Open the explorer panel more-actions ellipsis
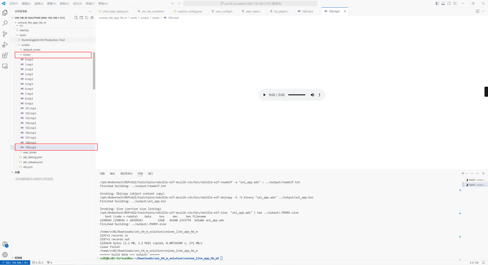 [x=90, y=11]
